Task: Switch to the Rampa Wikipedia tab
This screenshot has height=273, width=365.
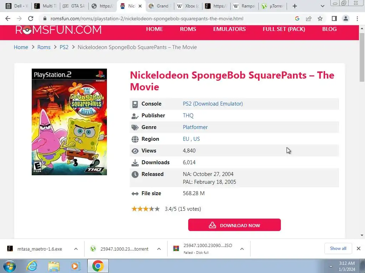Action: tap(245, 6)
